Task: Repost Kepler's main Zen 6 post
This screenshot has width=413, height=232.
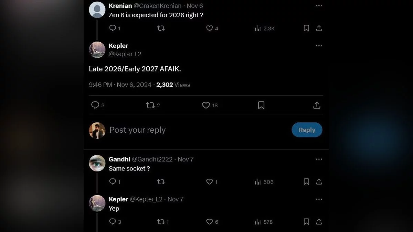Action: (150, 106)
